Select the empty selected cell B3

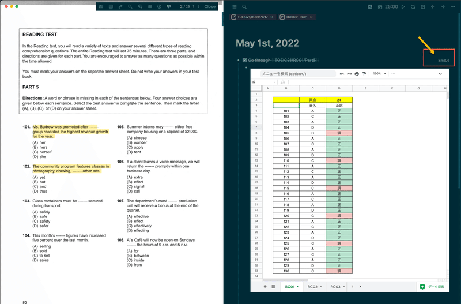[286, 106]
